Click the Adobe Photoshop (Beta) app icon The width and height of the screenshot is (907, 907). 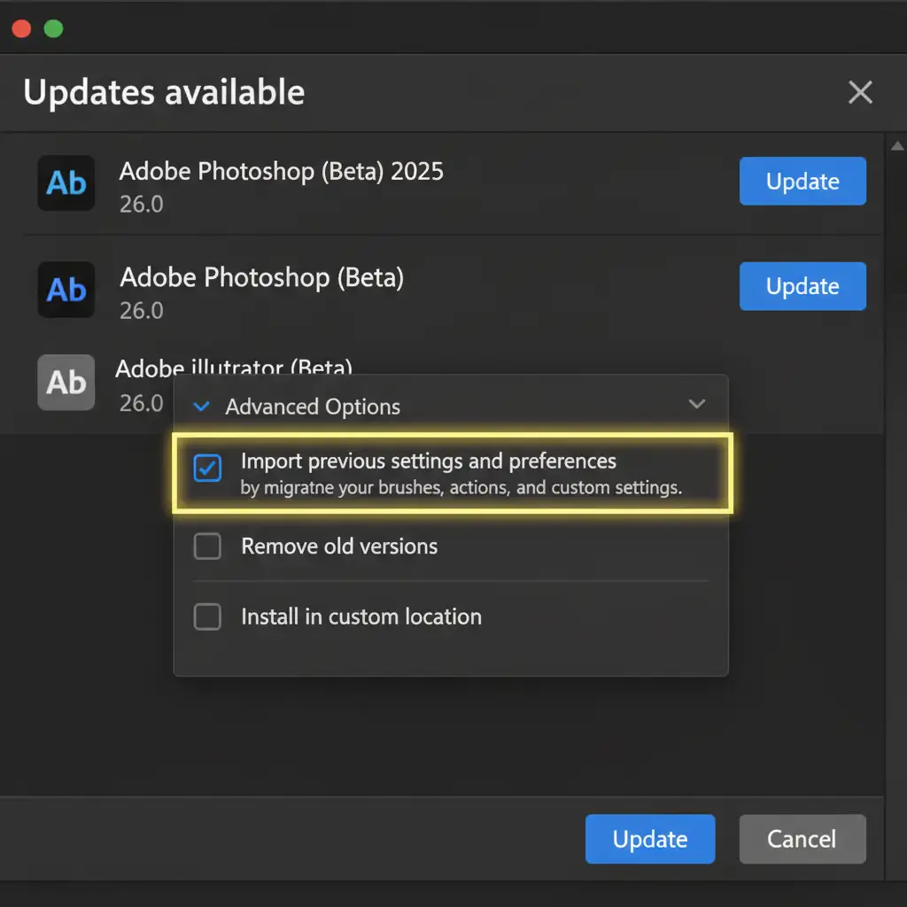66,289
